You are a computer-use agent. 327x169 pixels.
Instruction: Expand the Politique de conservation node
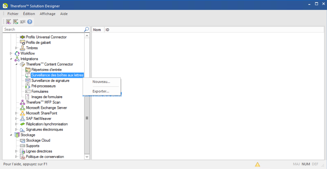point(16,157)
